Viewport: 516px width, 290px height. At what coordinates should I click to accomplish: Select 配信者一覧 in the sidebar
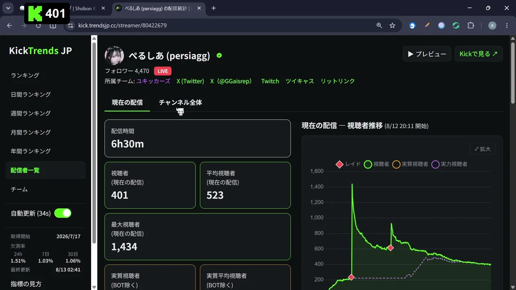coord(46,170)
